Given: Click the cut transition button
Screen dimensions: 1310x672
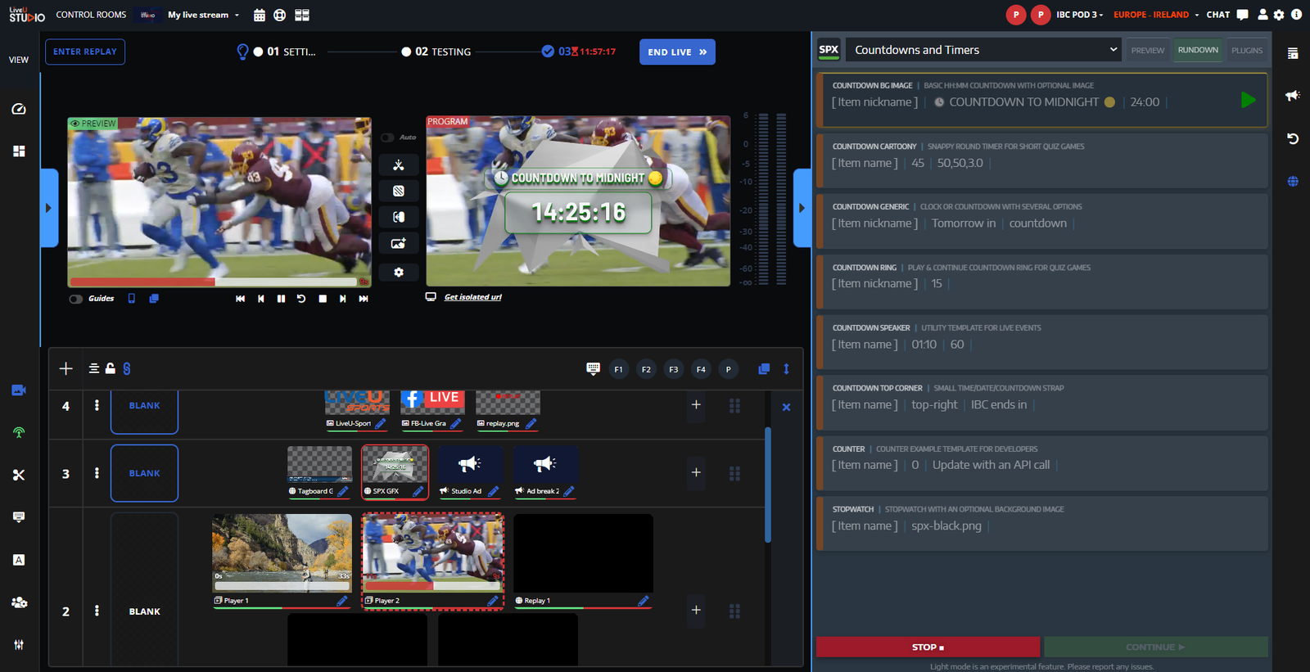Looking at the screenshot, I should 399,165.
